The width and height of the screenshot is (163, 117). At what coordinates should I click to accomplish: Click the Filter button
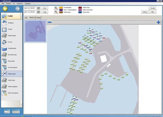click(153, 12)
